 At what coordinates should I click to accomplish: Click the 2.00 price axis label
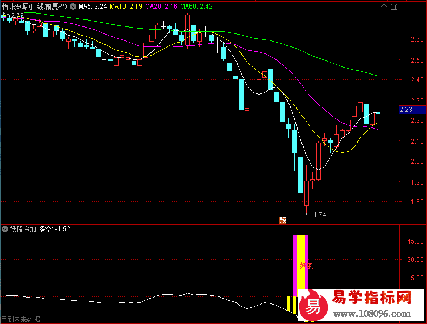(417, 161)
